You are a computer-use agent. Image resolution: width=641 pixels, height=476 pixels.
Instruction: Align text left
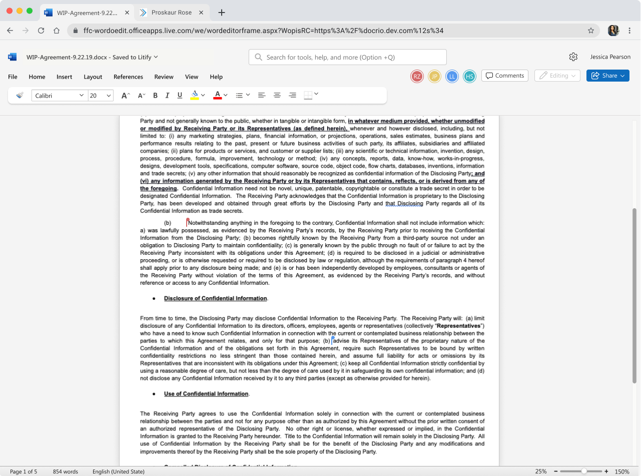(261, 95)
